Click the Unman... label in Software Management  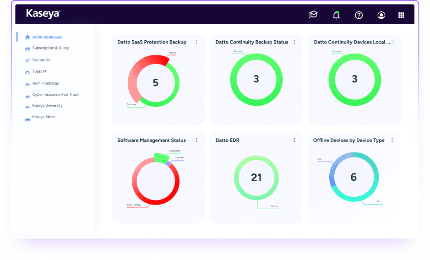point(180,158)
